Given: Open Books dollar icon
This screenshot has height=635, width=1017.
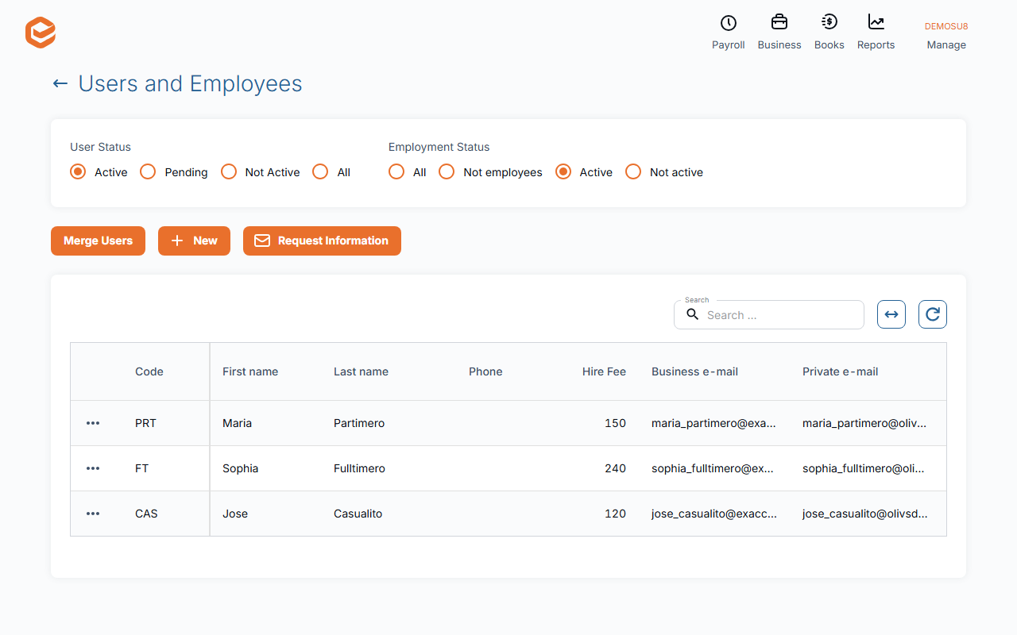Looking at the screenshot, I should (x=829, y=22).
